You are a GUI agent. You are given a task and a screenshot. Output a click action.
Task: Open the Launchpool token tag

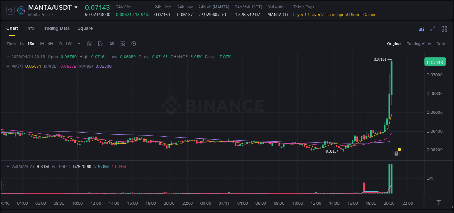click(x=337, y=15)
